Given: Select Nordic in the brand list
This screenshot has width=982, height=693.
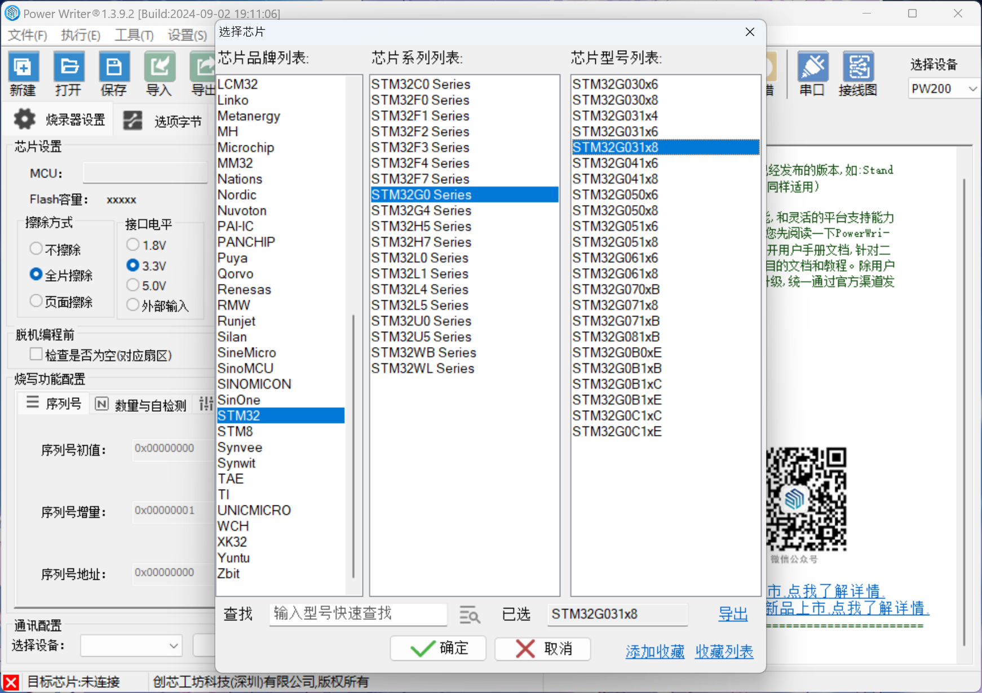Looking at the screenshot, I should point(281,195).
